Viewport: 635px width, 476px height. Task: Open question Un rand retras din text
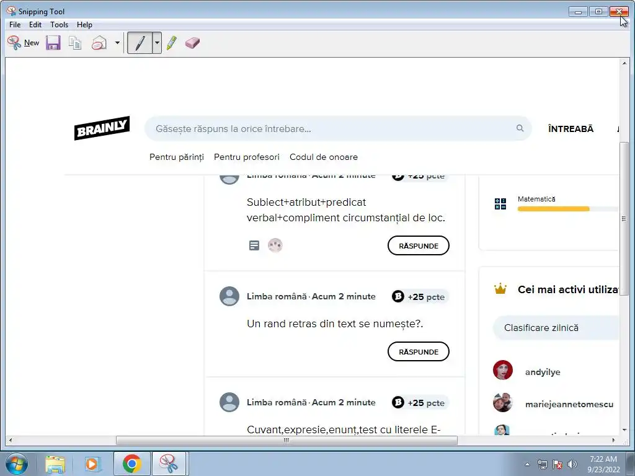pyautogui.click(x=335, y=324)
